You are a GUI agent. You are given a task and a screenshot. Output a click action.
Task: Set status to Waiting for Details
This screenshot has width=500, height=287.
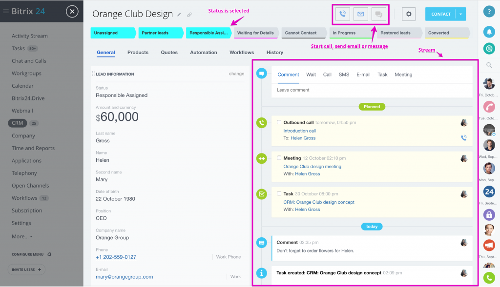256,33
